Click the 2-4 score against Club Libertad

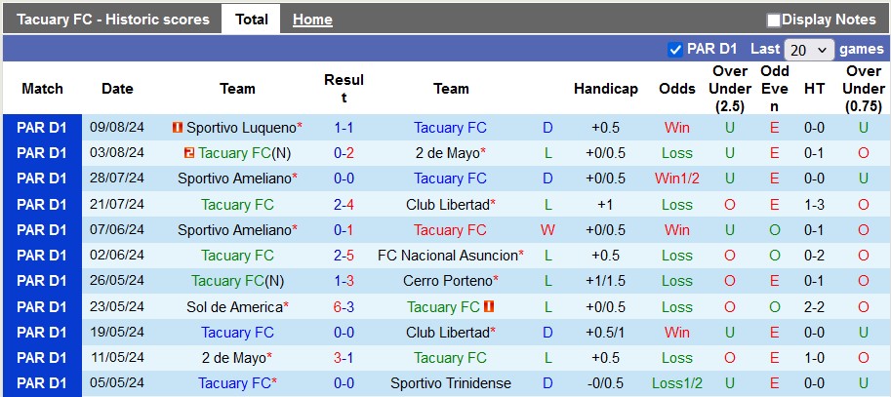(x=344, y=204)
